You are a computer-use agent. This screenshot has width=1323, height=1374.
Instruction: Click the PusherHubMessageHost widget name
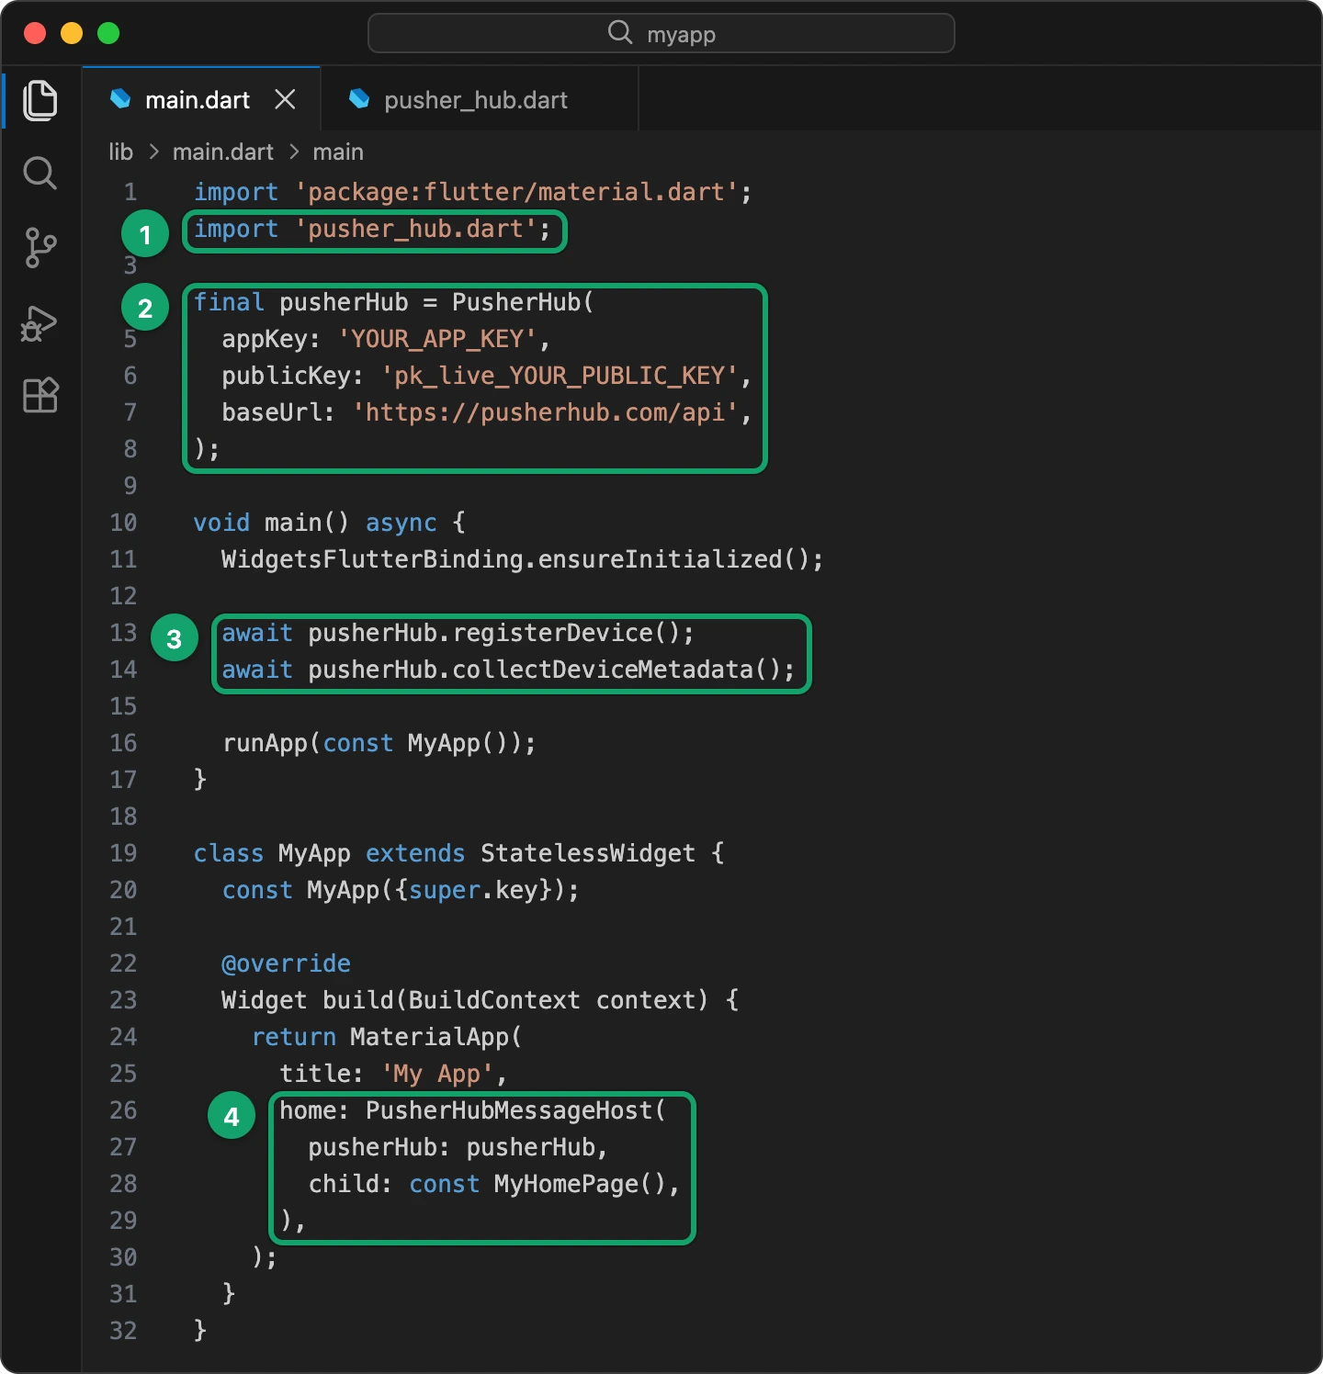click(x=509, y=1110)
